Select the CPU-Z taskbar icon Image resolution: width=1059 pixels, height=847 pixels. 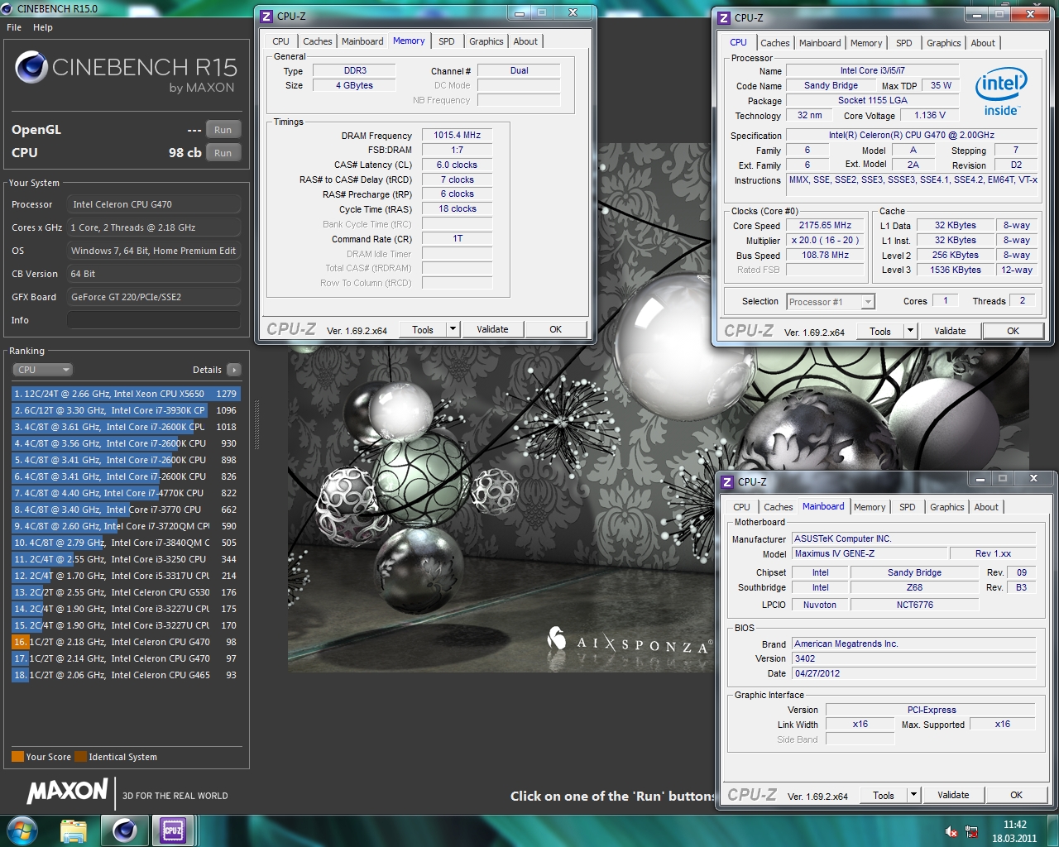coord(172,830)
